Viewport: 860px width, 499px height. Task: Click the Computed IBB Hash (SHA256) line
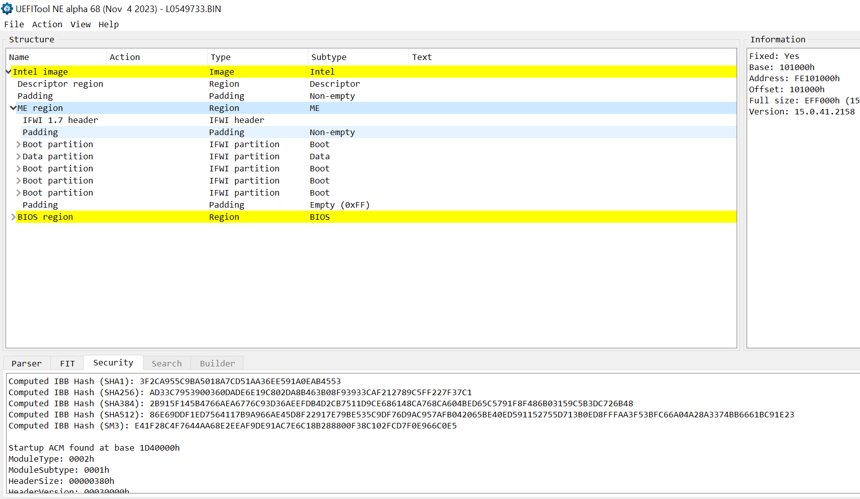point(240,392)
